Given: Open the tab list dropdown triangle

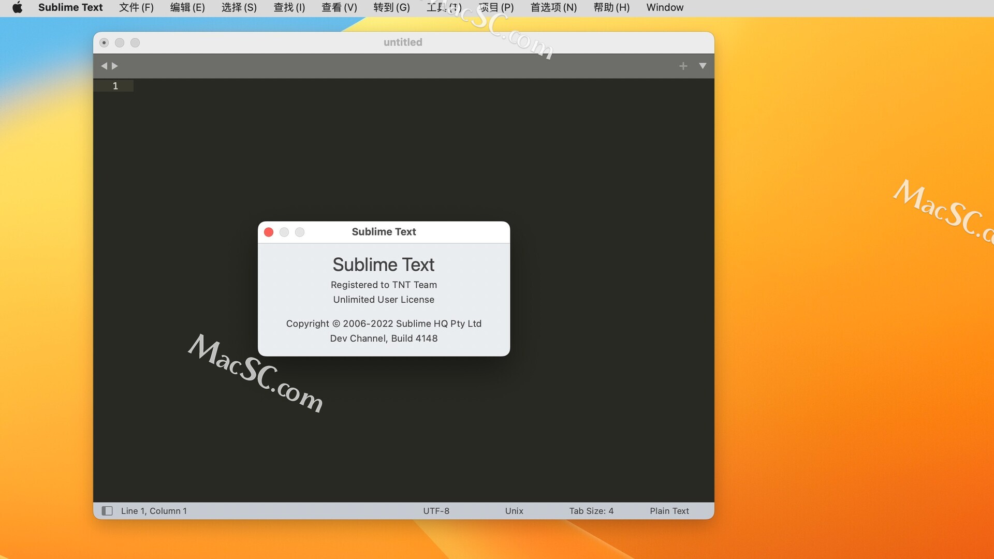Looking at the screenshot, I should click(703, 66).
